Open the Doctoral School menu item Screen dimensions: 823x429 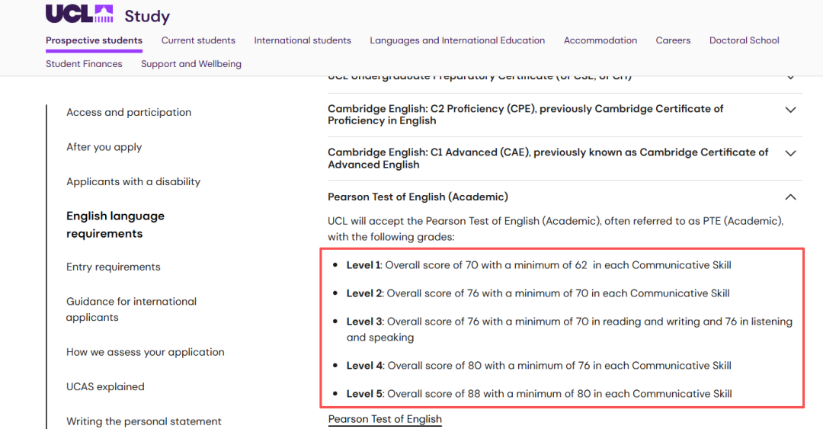point(745,40)
